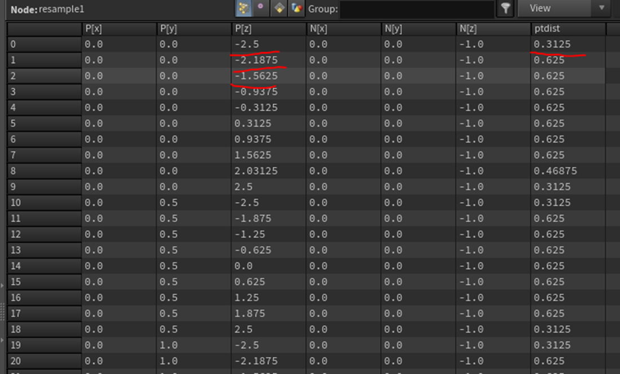Switch spreadsheet to Vertices attribute mode

coord(261,8)
